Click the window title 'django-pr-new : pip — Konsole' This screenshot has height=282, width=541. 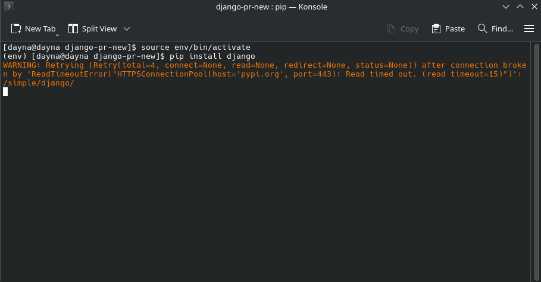click(x=271, y=7)
